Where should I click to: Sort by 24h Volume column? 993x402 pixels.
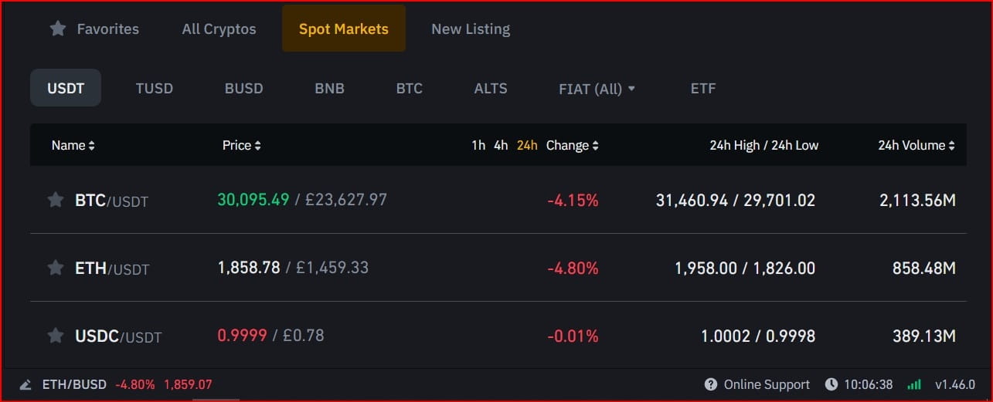pyautogui.click(x=916, y=145)
